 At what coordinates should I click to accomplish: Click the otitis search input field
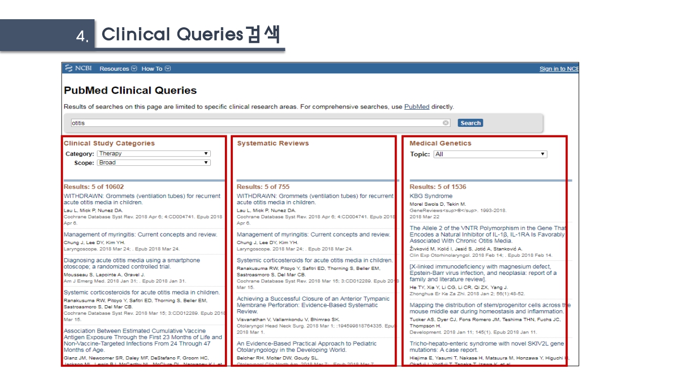tap(260, 123)
